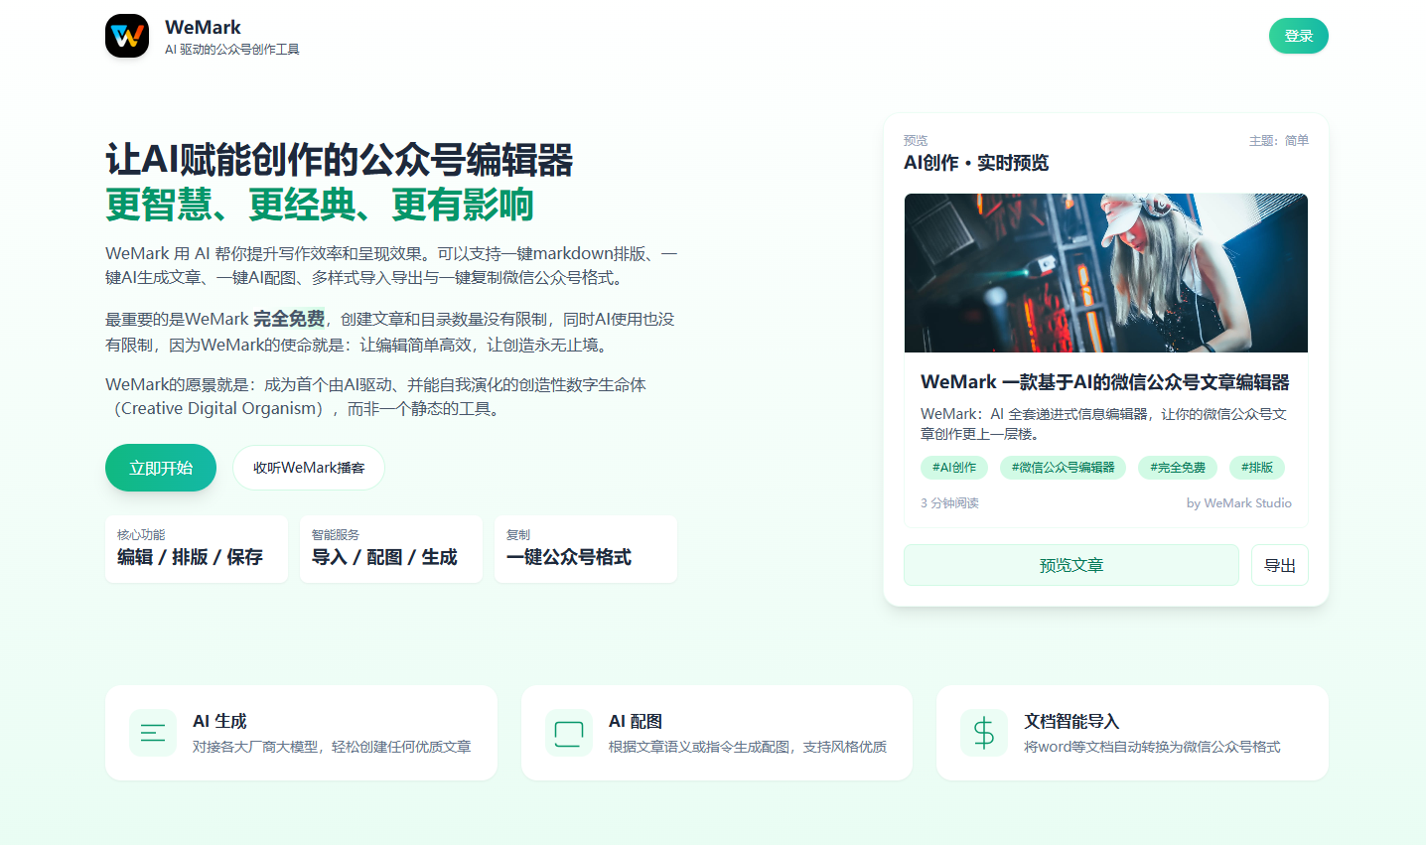This screenshot has width=1426, height=845.
Task: Open the 导入 / 配图 / 生成 card
Action: (391, 549)
